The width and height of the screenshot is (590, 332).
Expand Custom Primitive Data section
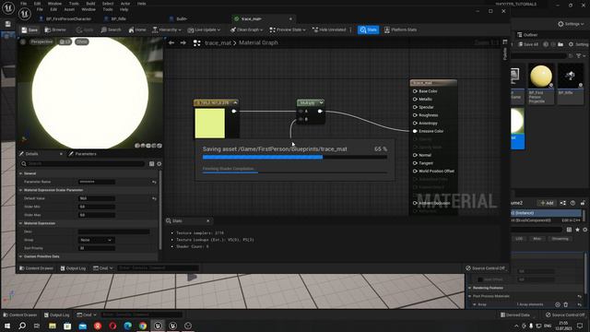(20, 256)
